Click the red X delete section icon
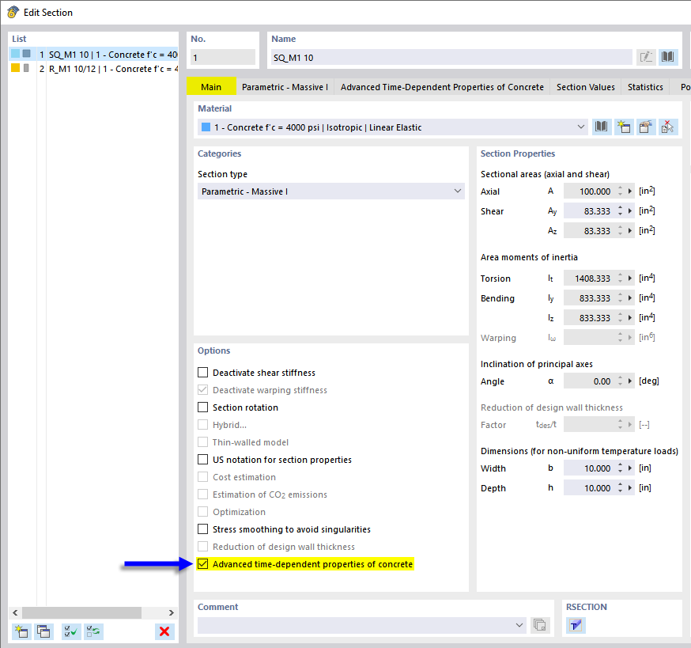Image resolution: width=691 pixels, height=648 pixels. [164, 631]
